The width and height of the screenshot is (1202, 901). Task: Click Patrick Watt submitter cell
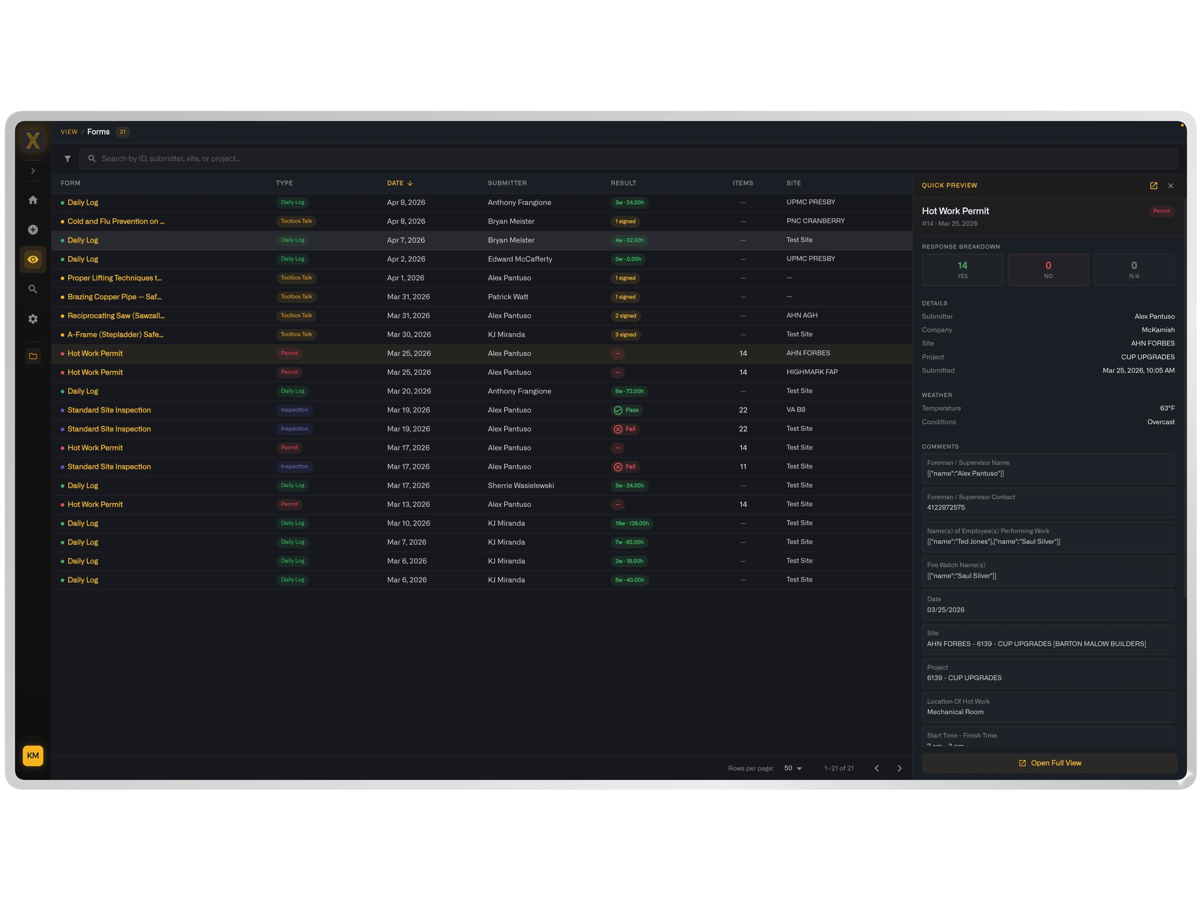pyautogui.click(x=507, y=297)
